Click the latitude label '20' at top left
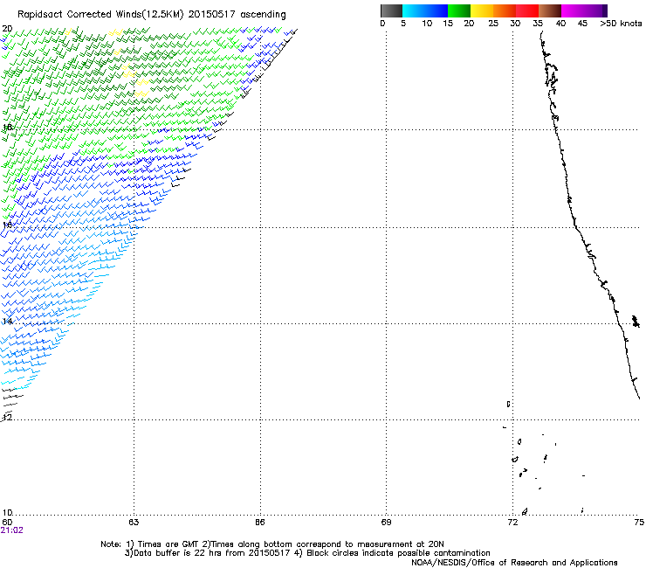 tap(7, 29)
